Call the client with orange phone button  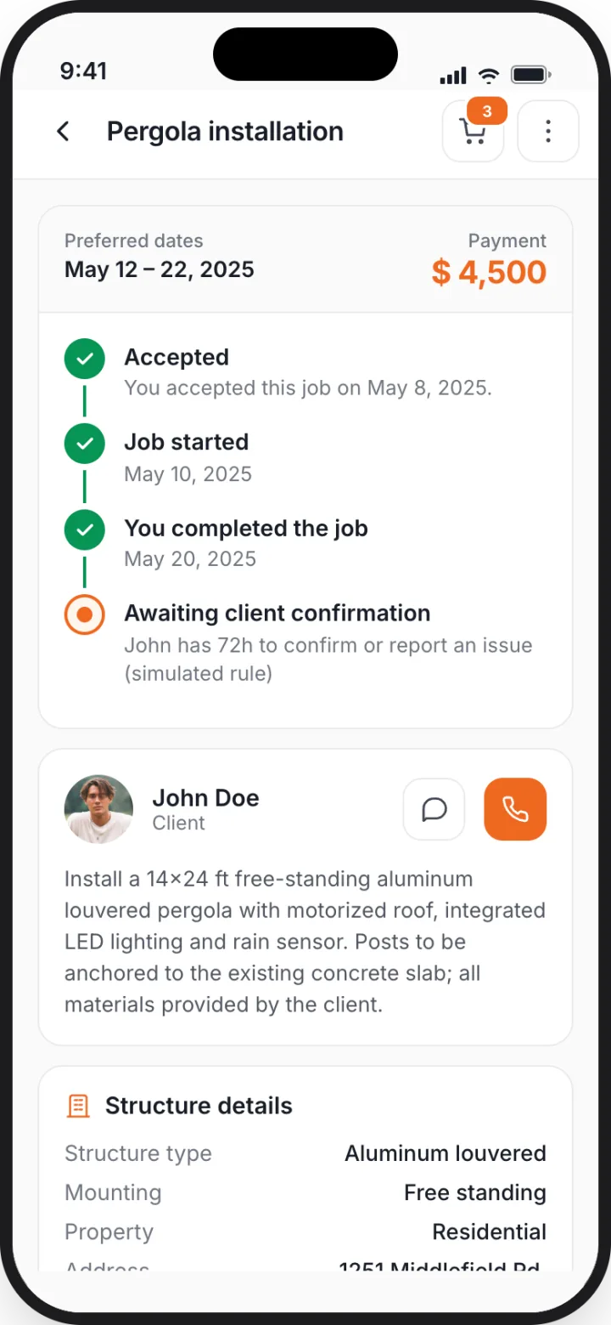[x=515, y=809]
